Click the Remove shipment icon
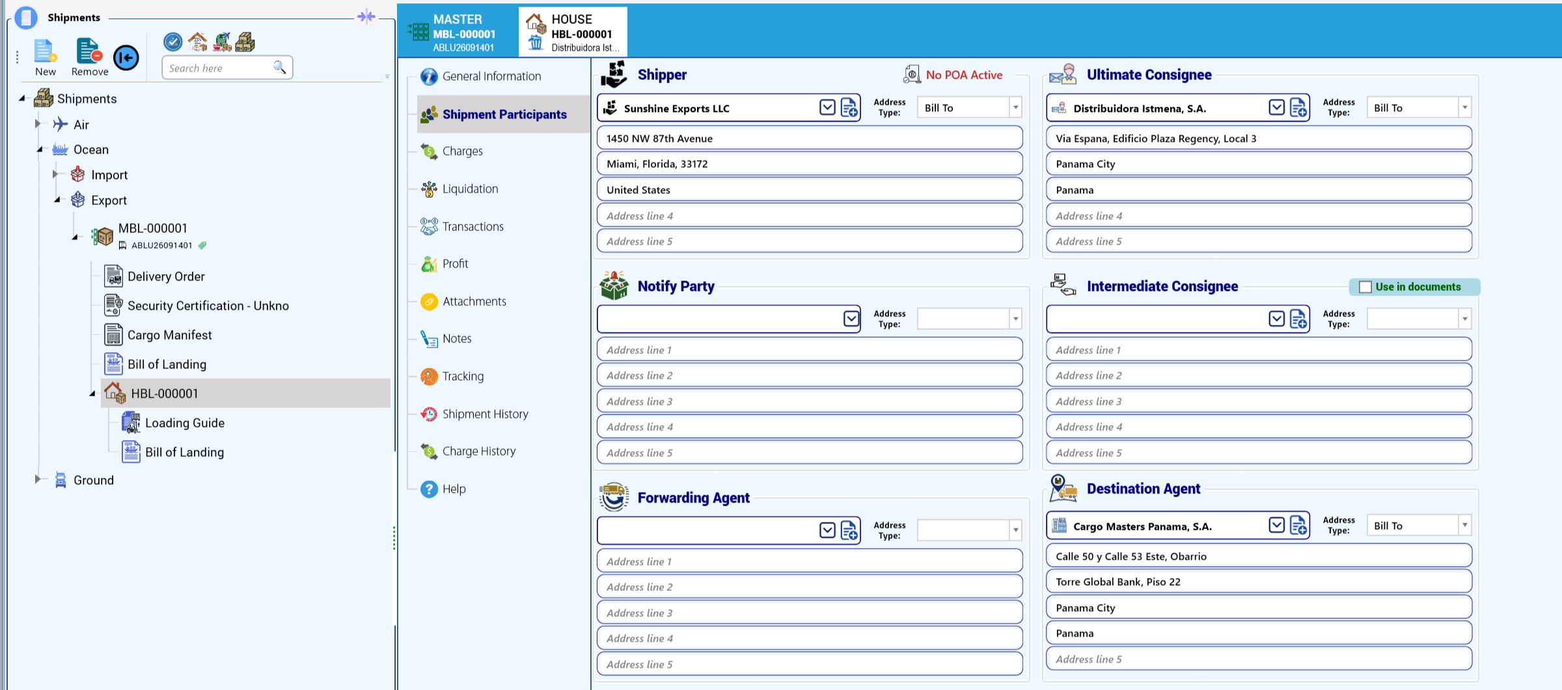1562x690 pixels. tap(89, 51)
